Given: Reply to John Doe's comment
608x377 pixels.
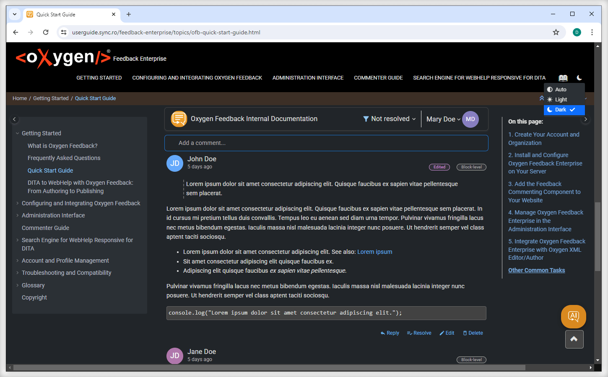Looking at the screenshot, I should point(390,333).
